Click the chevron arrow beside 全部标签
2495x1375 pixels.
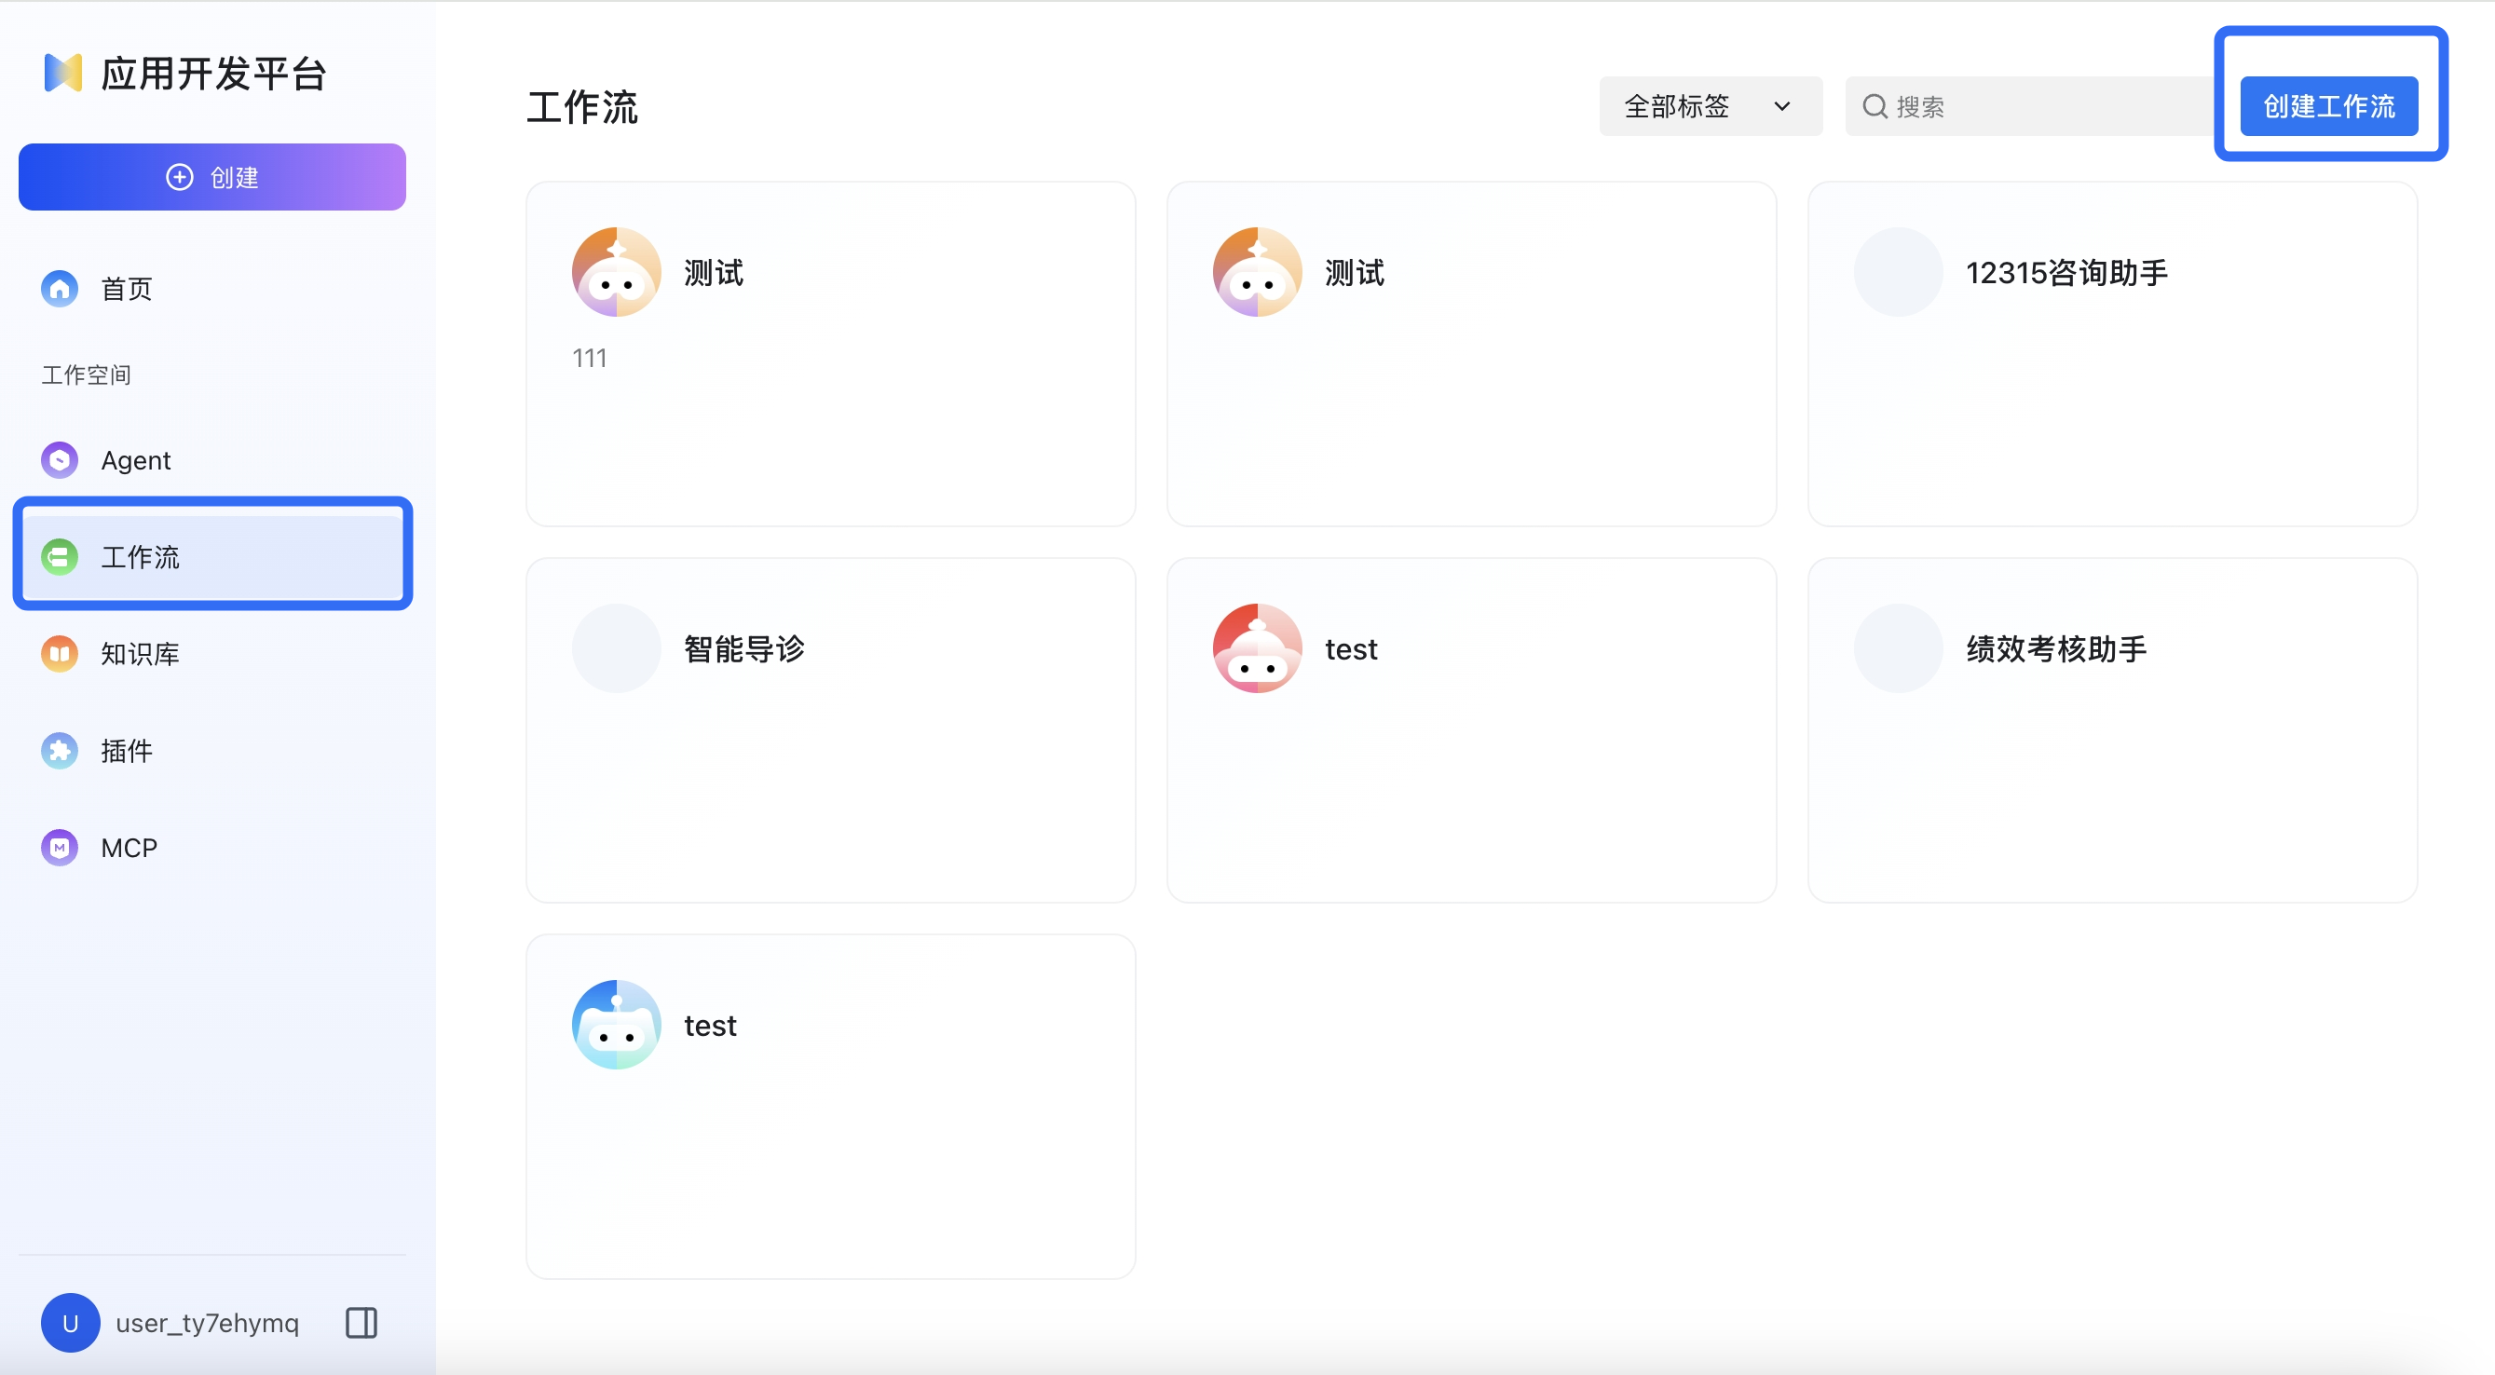pyautogui.click(x=1781, y=106)
